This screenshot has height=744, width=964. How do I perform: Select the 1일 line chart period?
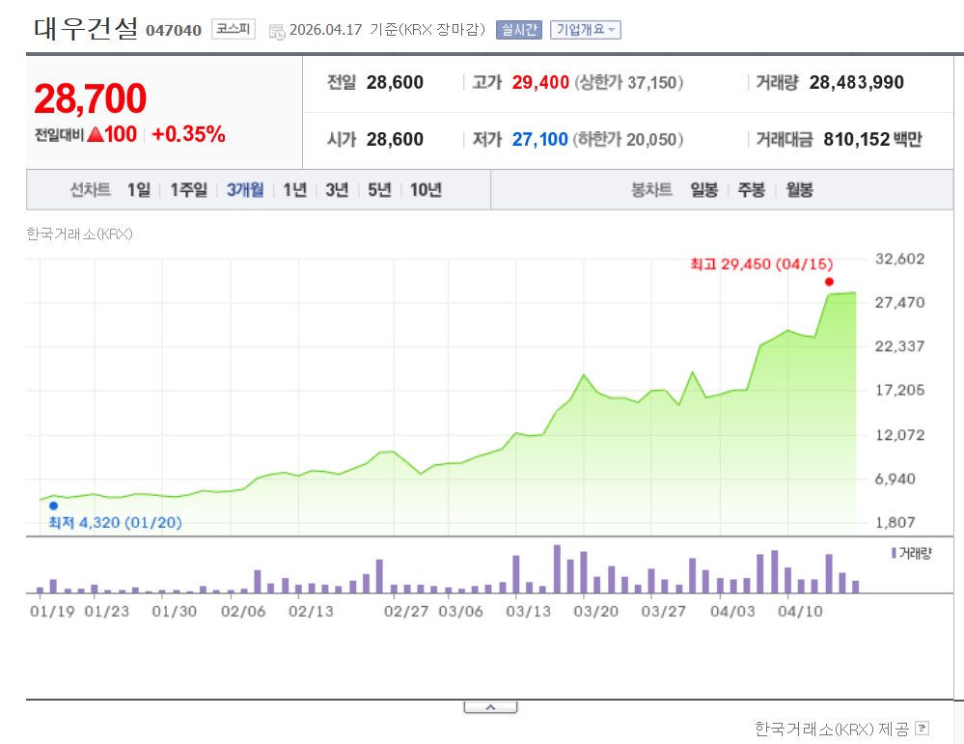[138, 190]
